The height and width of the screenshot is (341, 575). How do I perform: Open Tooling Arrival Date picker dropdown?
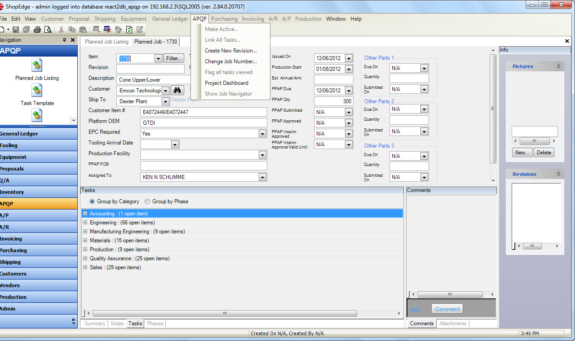point(175,144)
